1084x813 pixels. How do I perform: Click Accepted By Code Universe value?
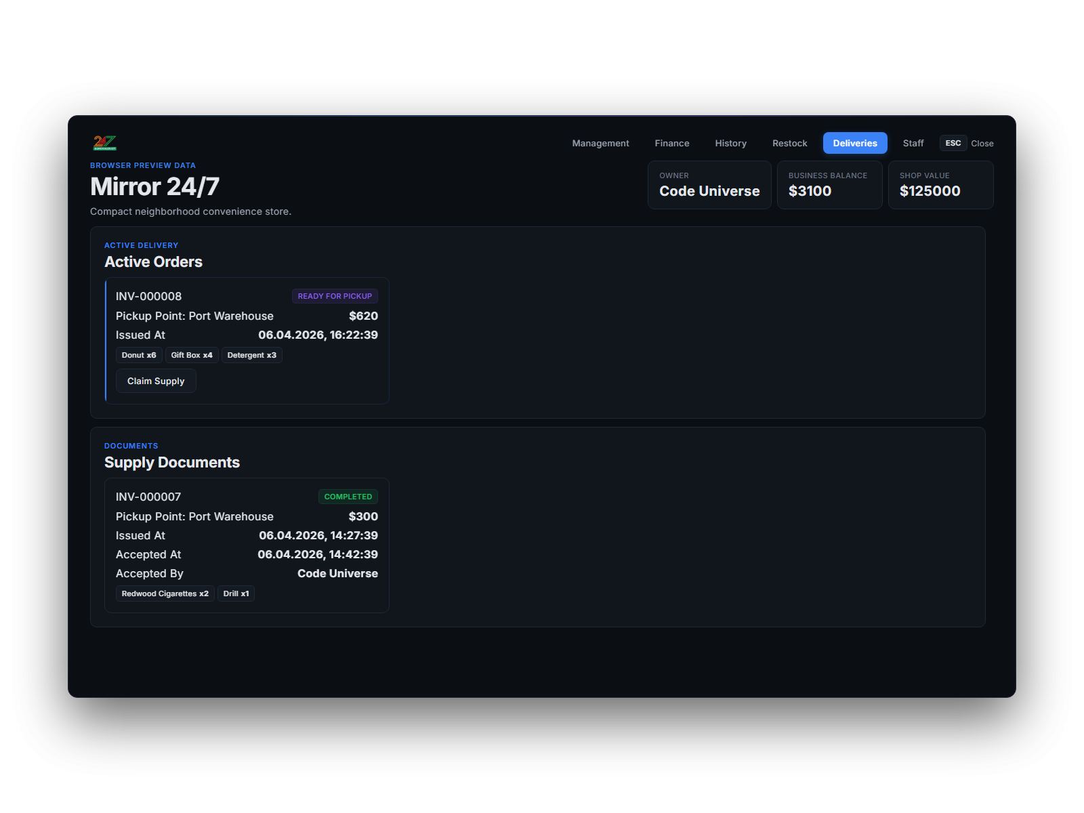coord(337,573)
